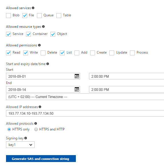Uncheck the Container resource type

click(29, 34)
